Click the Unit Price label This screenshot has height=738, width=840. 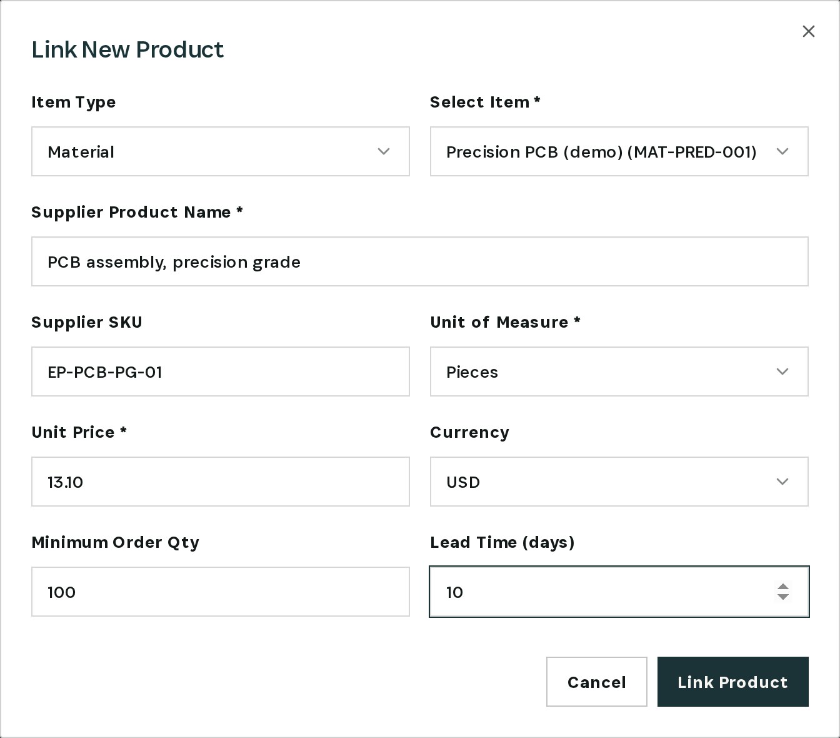79,432
